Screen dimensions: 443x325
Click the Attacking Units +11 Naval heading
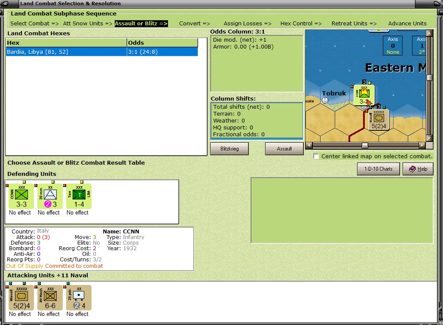point(48,275)
